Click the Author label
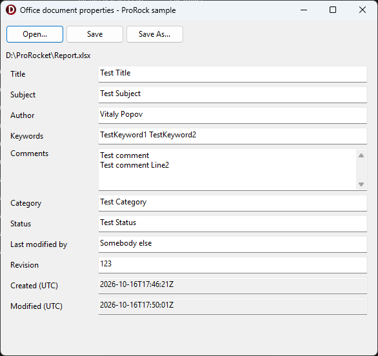 pyautogui.click(x=22, y=115)
